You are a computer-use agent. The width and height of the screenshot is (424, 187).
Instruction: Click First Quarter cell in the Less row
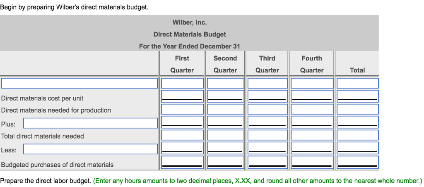(x=182, y=148)
